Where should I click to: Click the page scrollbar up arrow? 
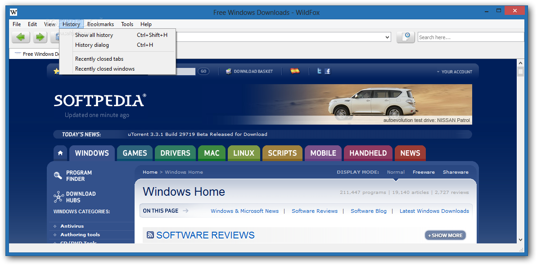tap(520, 63)
